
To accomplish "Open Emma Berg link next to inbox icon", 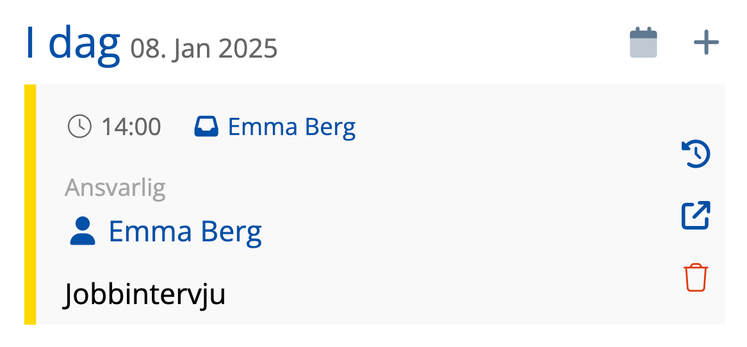I will pos(291,127).
